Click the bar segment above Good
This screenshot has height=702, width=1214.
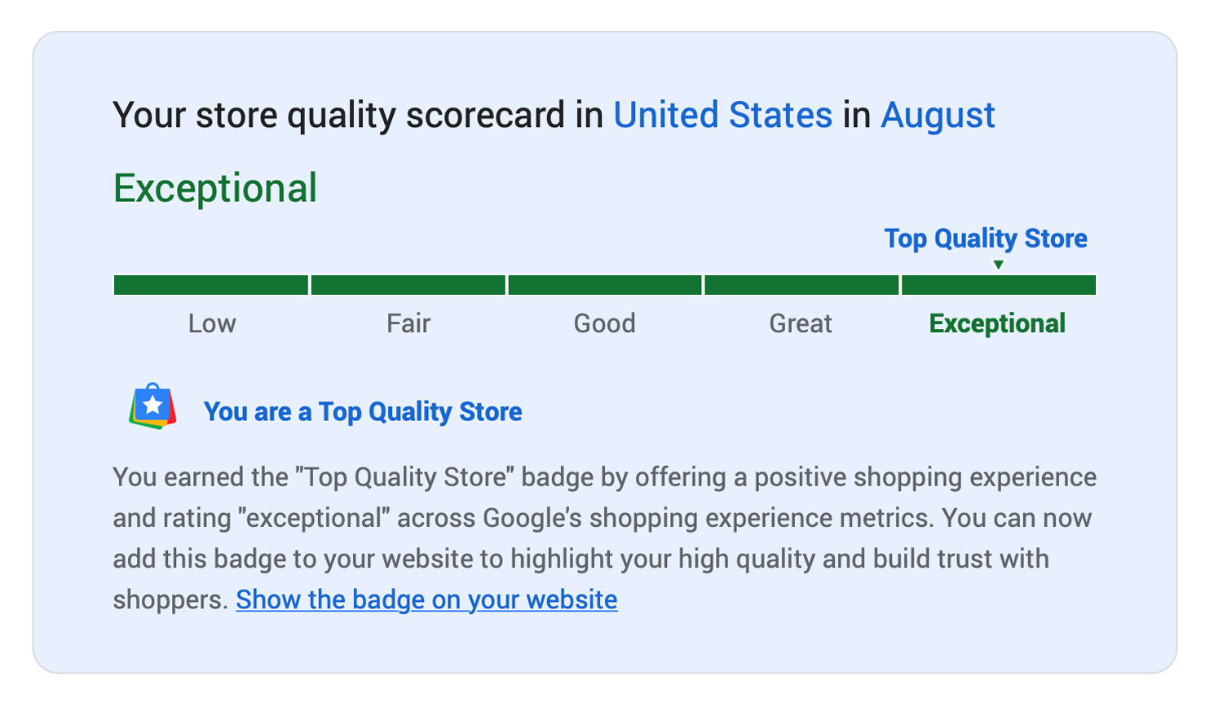click(604, 285)
